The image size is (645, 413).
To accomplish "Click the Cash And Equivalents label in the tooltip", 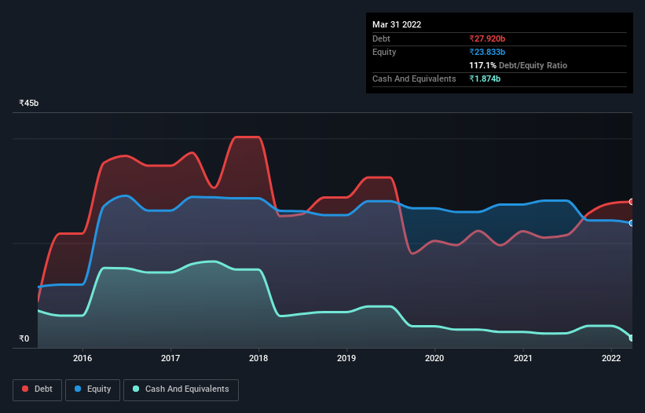I will point(414,79).
